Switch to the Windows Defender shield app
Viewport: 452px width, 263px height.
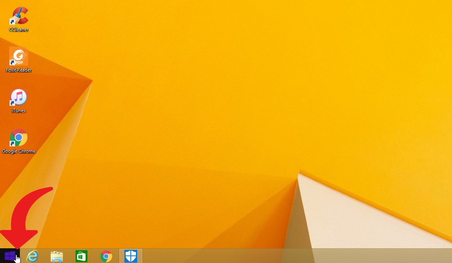(x=131, y=256)
